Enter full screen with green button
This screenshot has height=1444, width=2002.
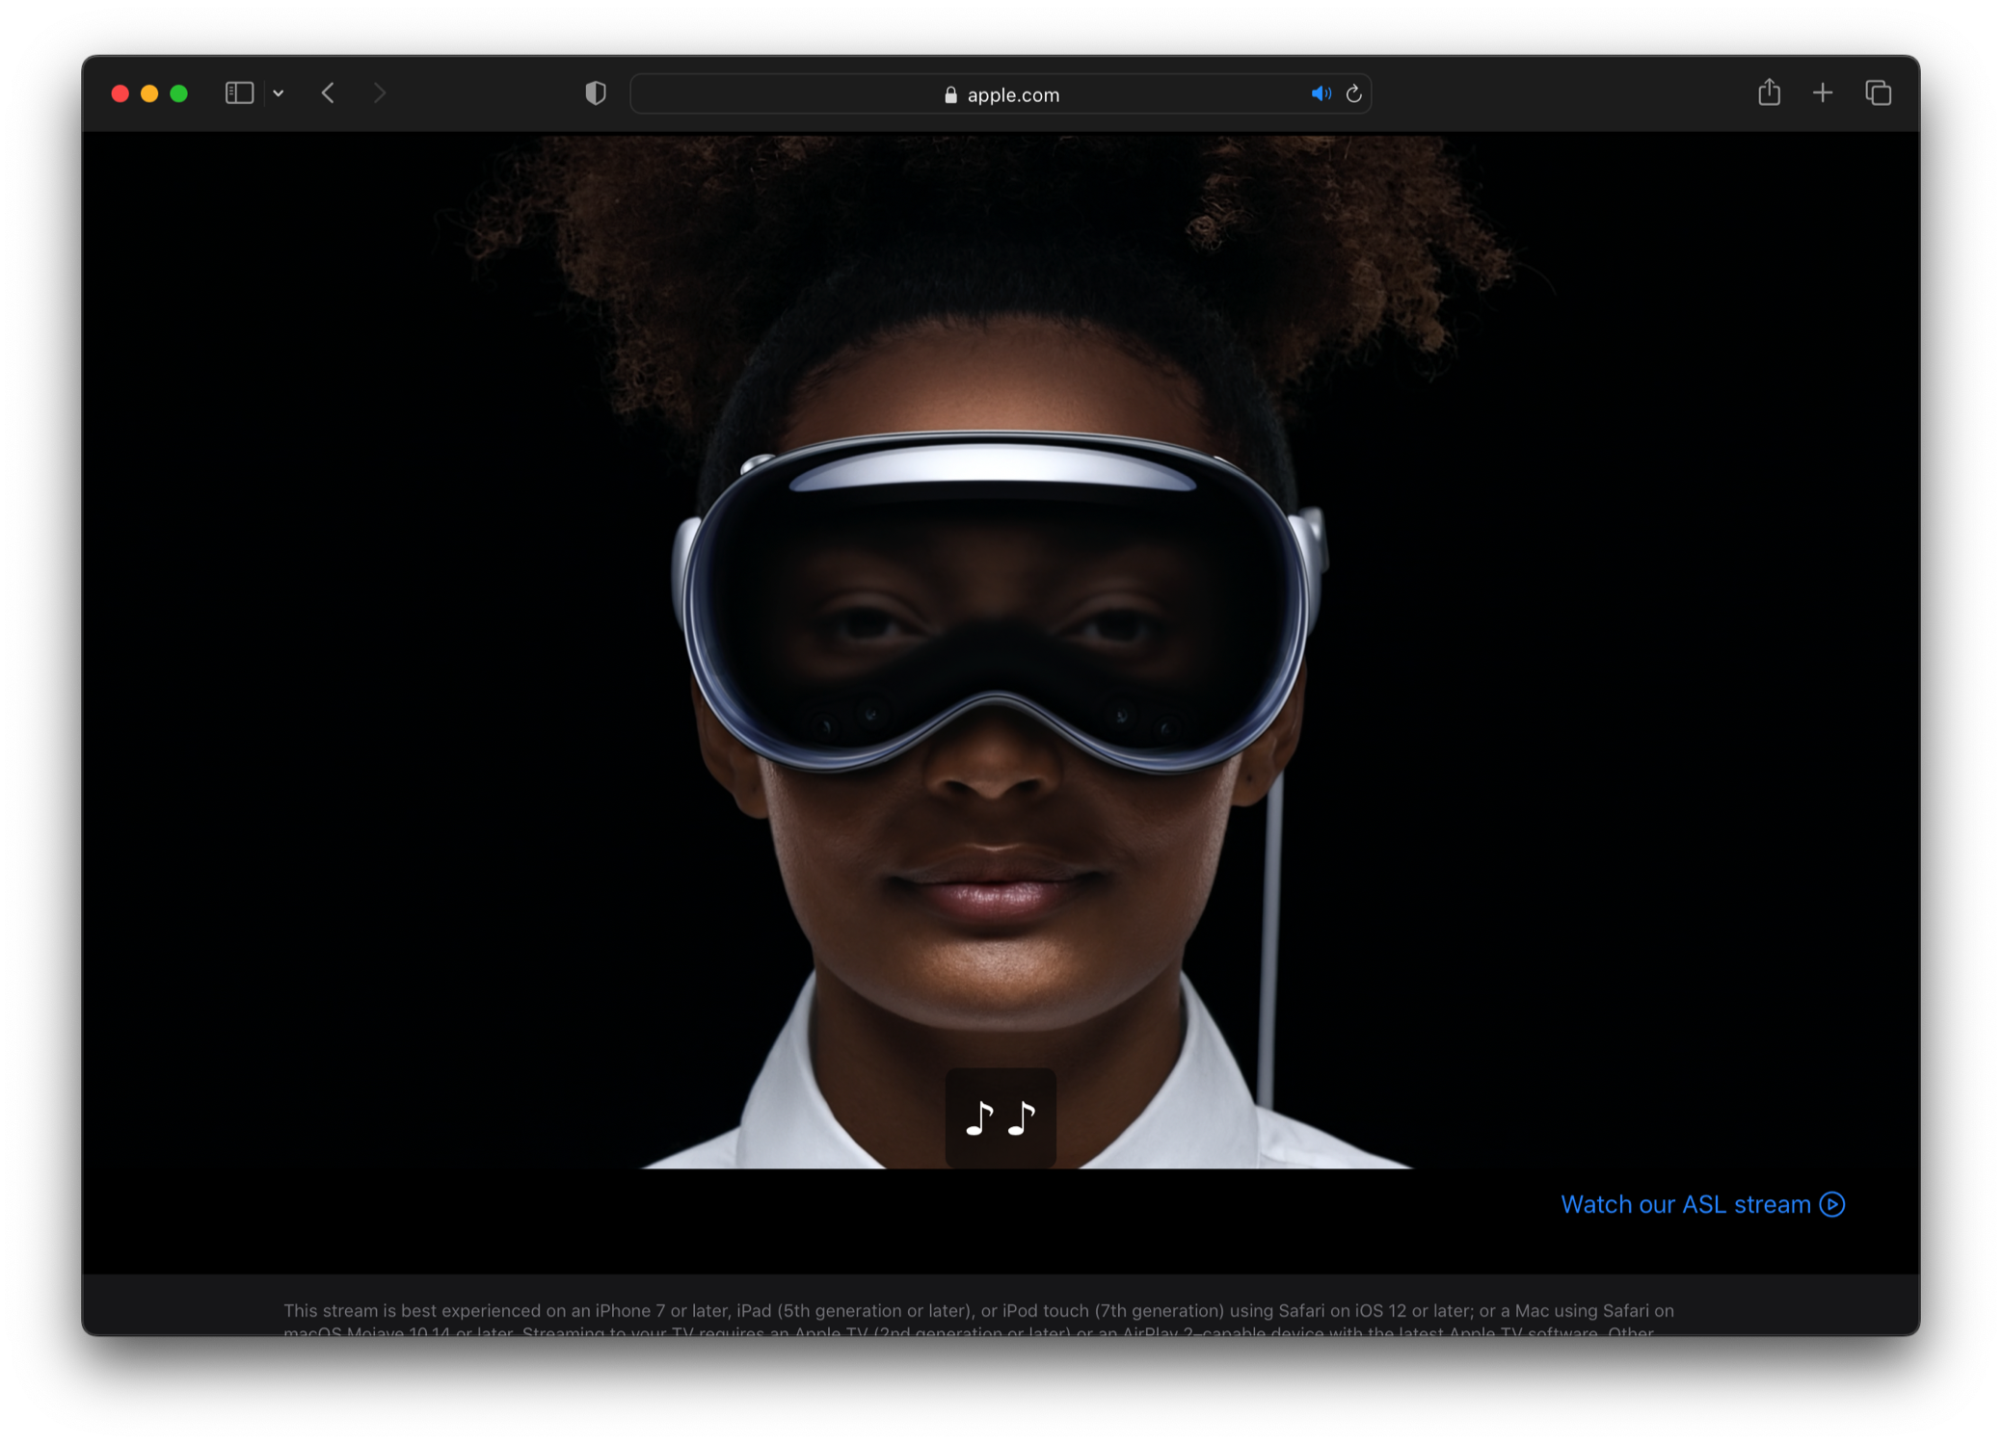pyautogui.click(x=178, y=93)
